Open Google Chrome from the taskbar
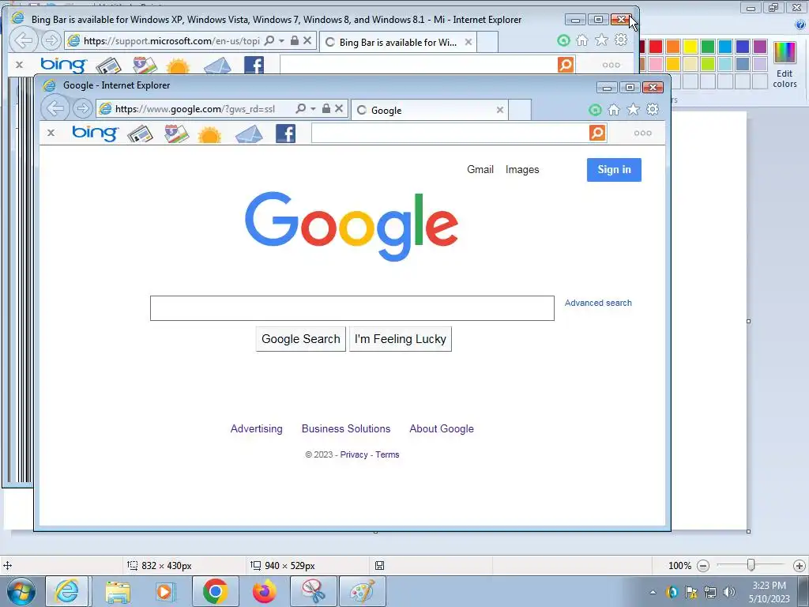Screen dimensions: 809x607 click(215, 591)
